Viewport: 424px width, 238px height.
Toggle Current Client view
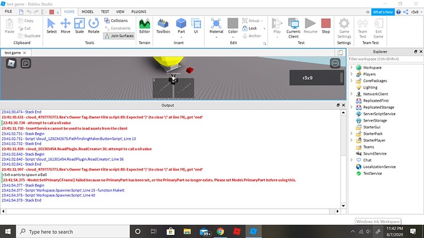click(293, 28)
